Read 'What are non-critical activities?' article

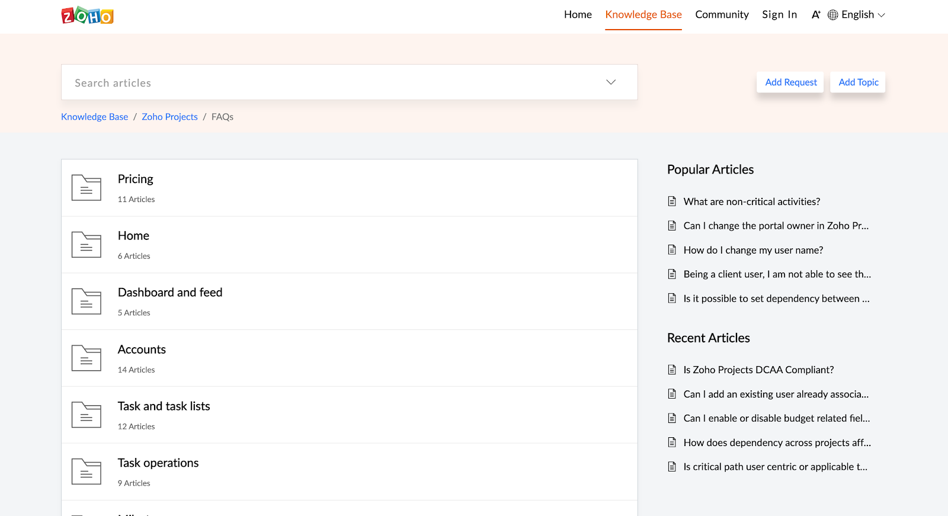point(752,201)
